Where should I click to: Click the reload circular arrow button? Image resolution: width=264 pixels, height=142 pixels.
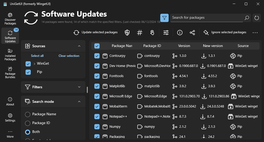point(257,18)
